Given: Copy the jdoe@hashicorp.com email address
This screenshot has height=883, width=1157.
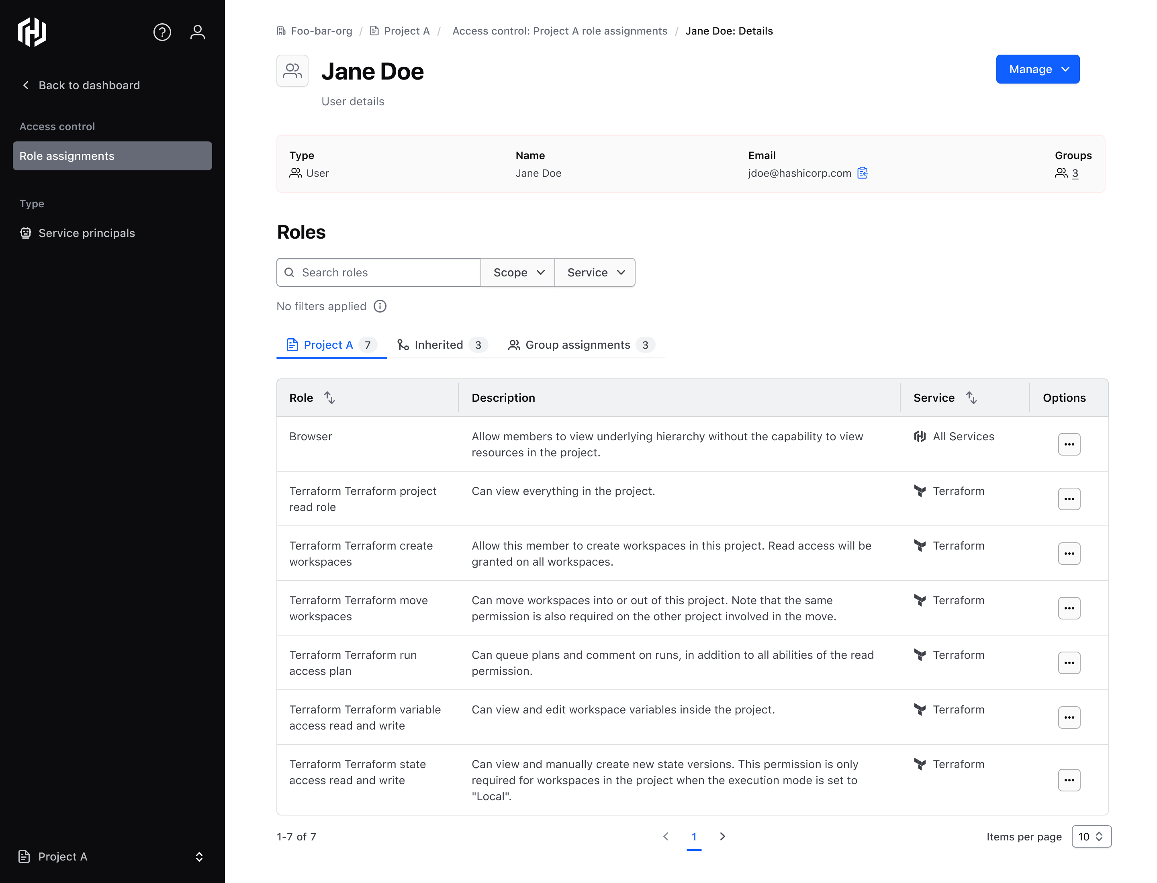Looking at the screenshot, I should [863, 173].
